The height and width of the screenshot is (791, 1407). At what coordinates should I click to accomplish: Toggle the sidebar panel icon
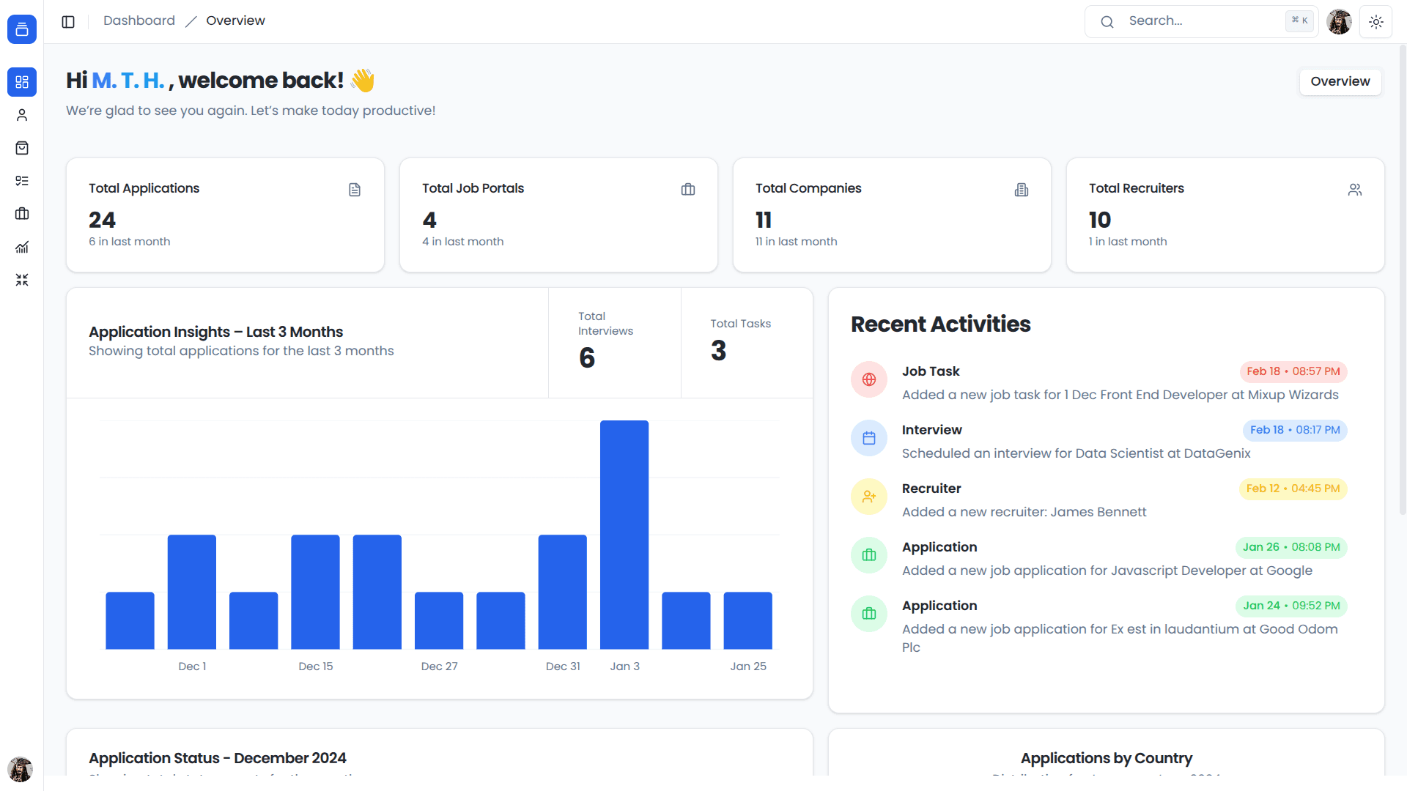tap(68, 21)
